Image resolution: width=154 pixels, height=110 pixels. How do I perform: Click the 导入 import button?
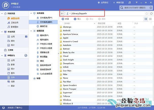coord(77,19)
